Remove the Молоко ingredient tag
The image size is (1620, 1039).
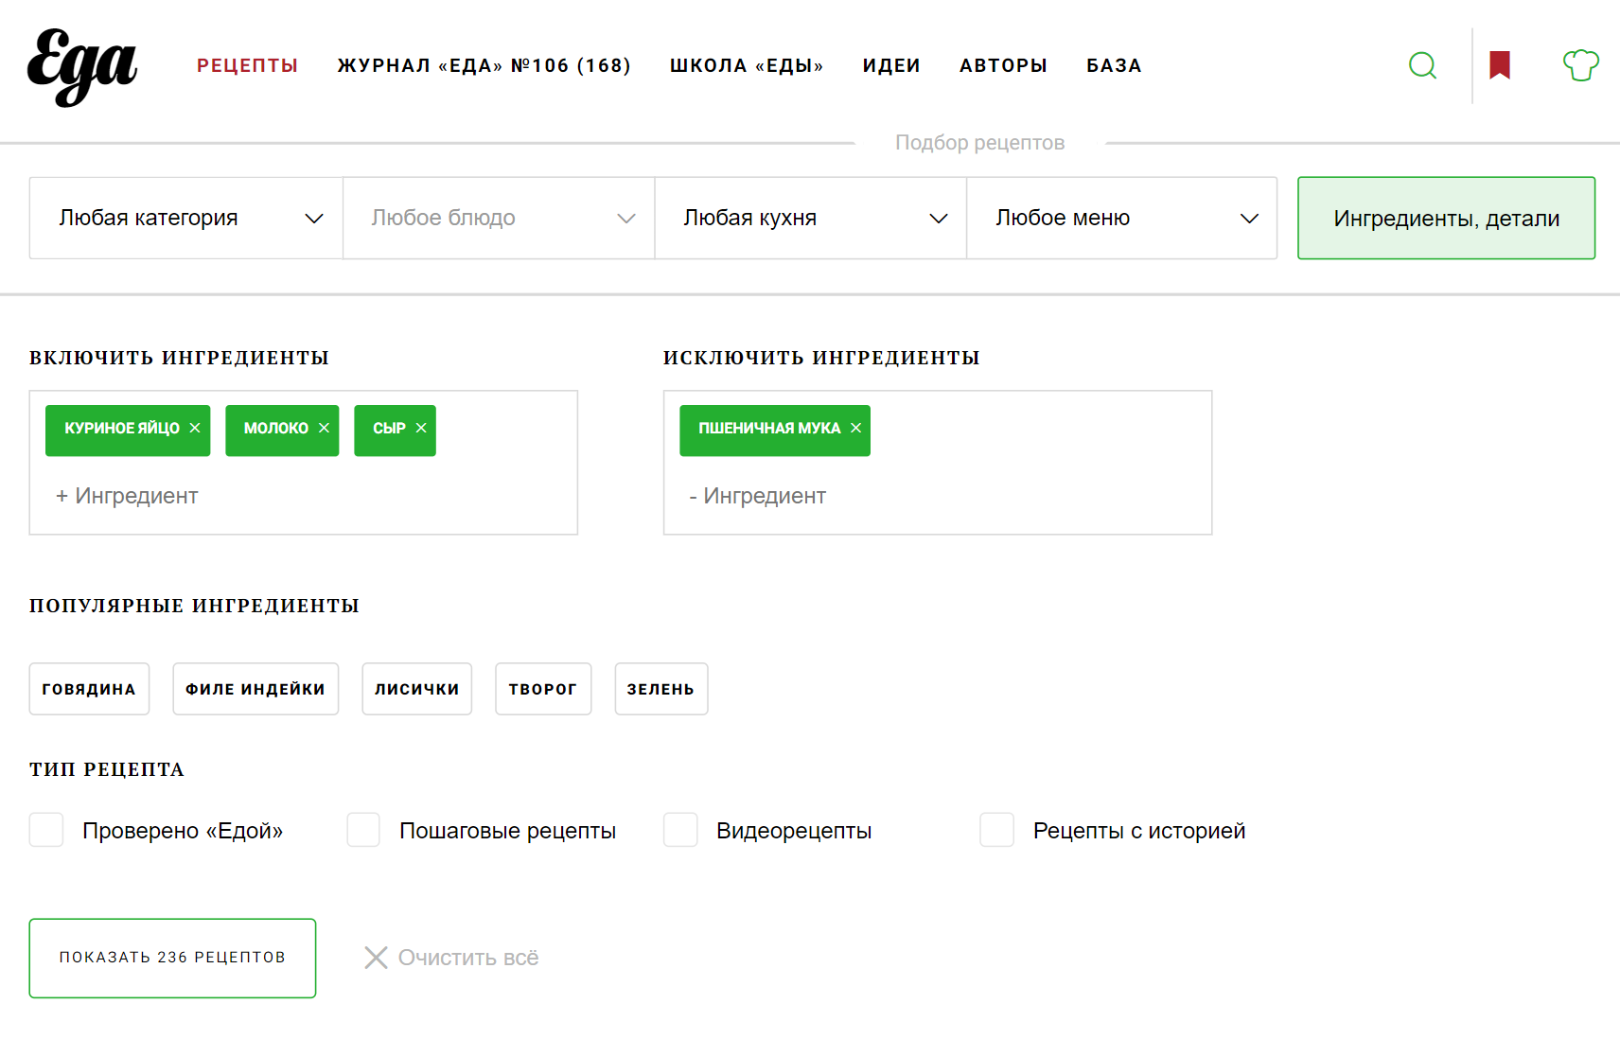324,428
